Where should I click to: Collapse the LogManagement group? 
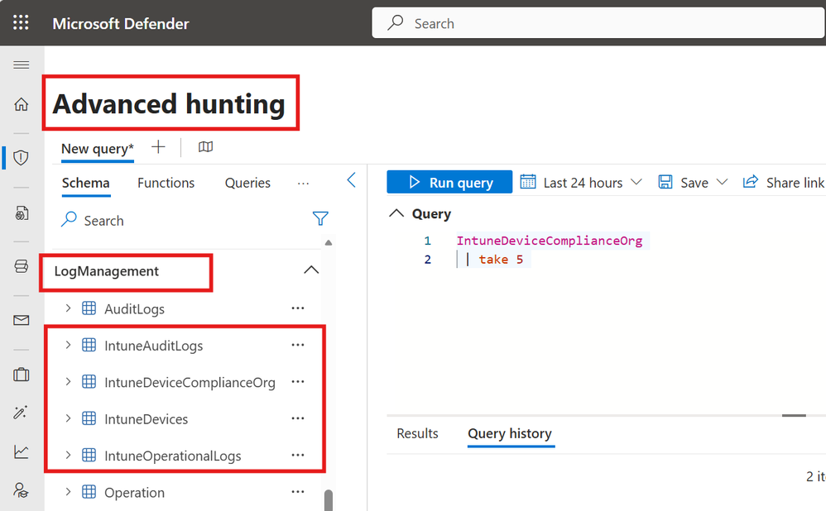(x=311, y=270)
